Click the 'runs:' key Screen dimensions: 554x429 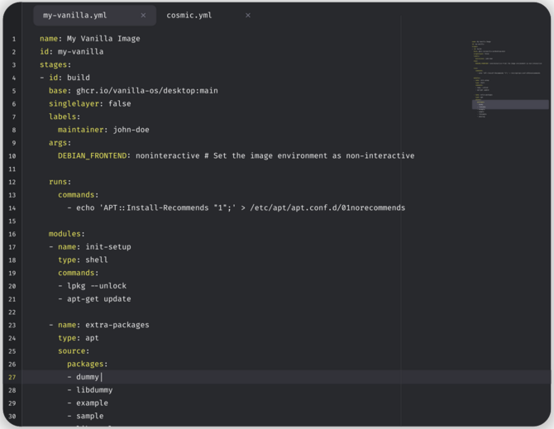point(60,182)
